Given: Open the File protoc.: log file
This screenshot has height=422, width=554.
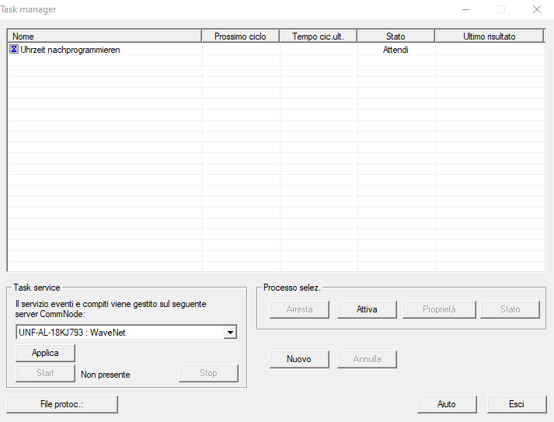Looking at the screenshot, I should coord(61,404).
